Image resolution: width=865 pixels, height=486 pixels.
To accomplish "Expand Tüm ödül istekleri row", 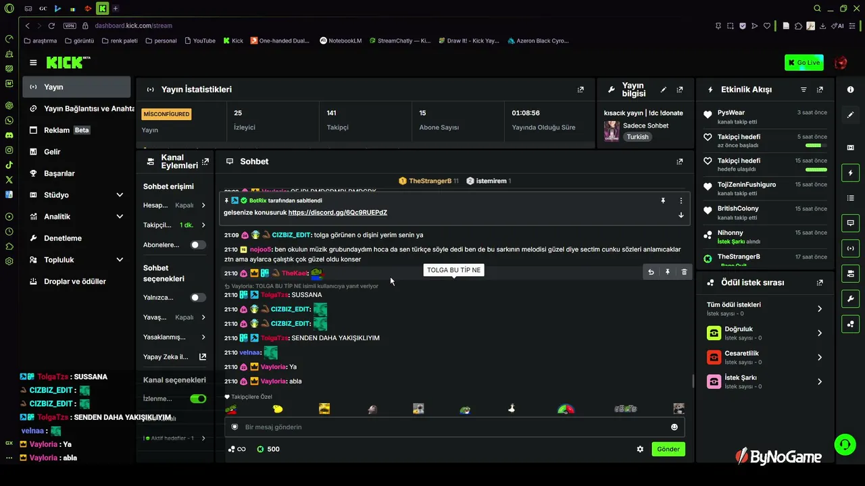I will (x=764, y=308).
